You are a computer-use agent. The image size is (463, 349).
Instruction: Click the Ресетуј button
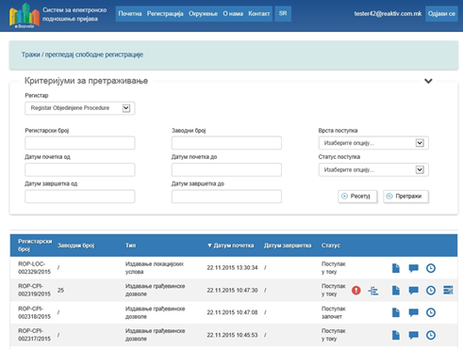pos(357,197)
